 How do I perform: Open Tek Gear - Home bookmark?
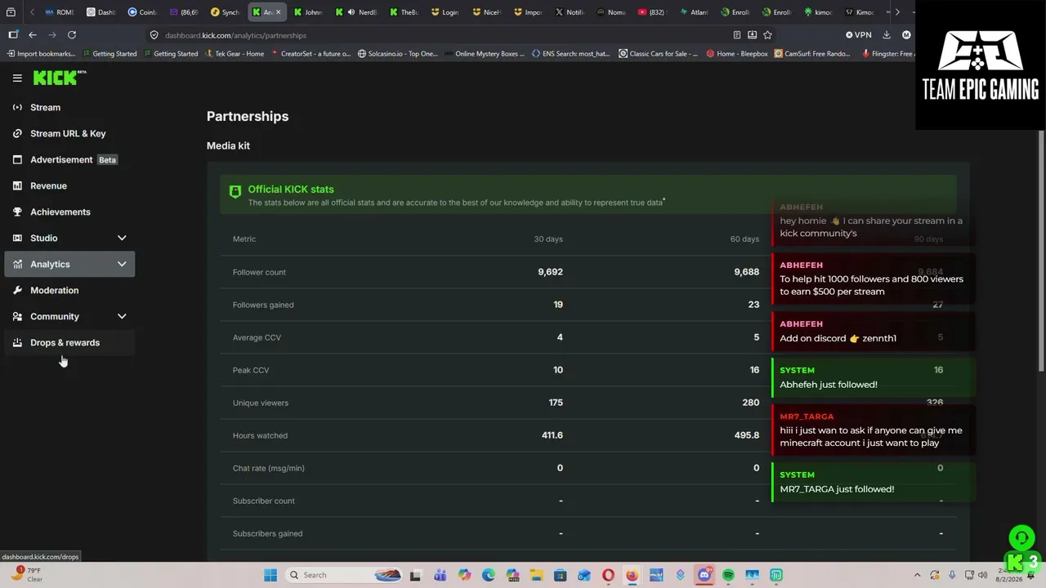point(234,54)
